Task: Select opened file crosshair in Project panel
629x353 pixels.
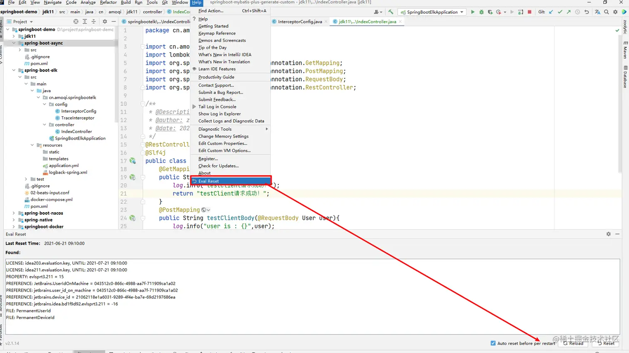Action: tap(76, 21)
